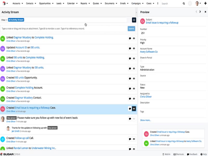Open the global search magnifier icon
This screenshot has height=156, width=208.
pos(184,3)
